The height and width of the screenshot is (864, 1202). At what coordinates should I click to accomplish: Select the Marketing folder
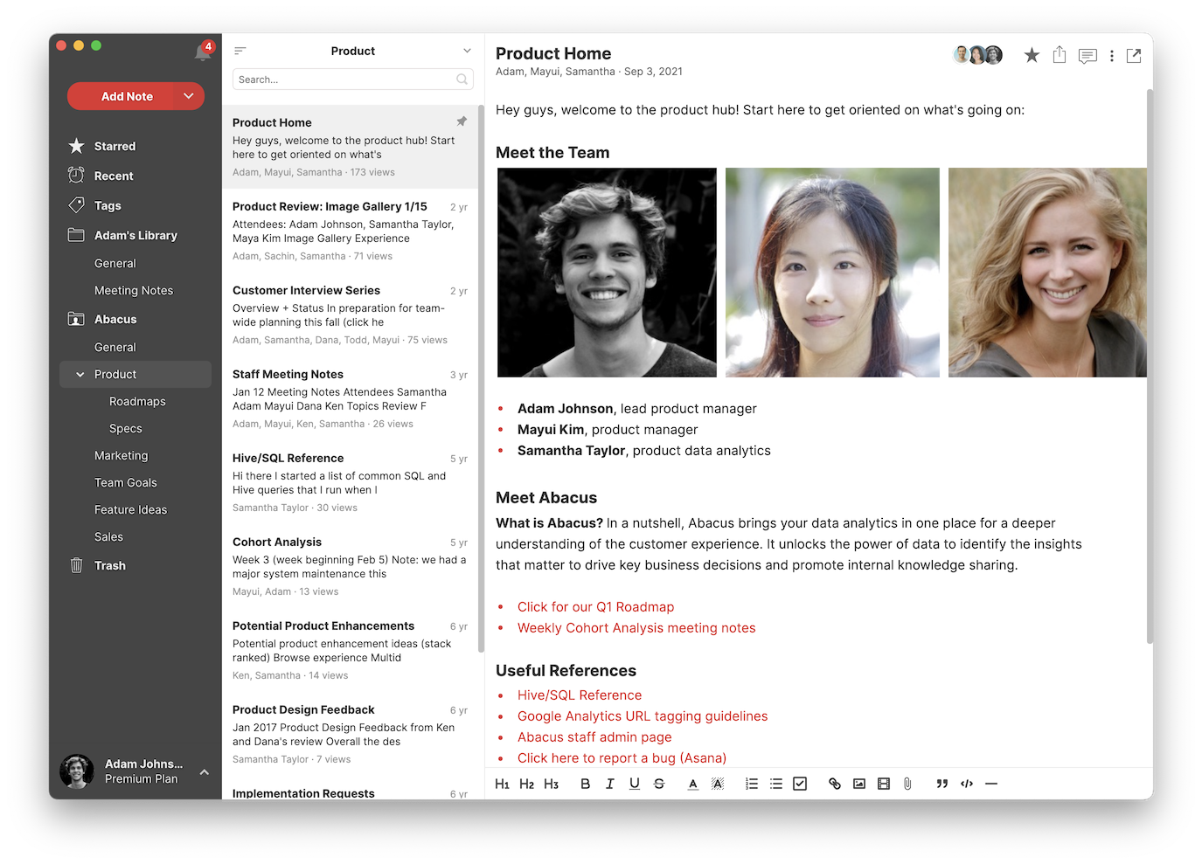(122, 455)
